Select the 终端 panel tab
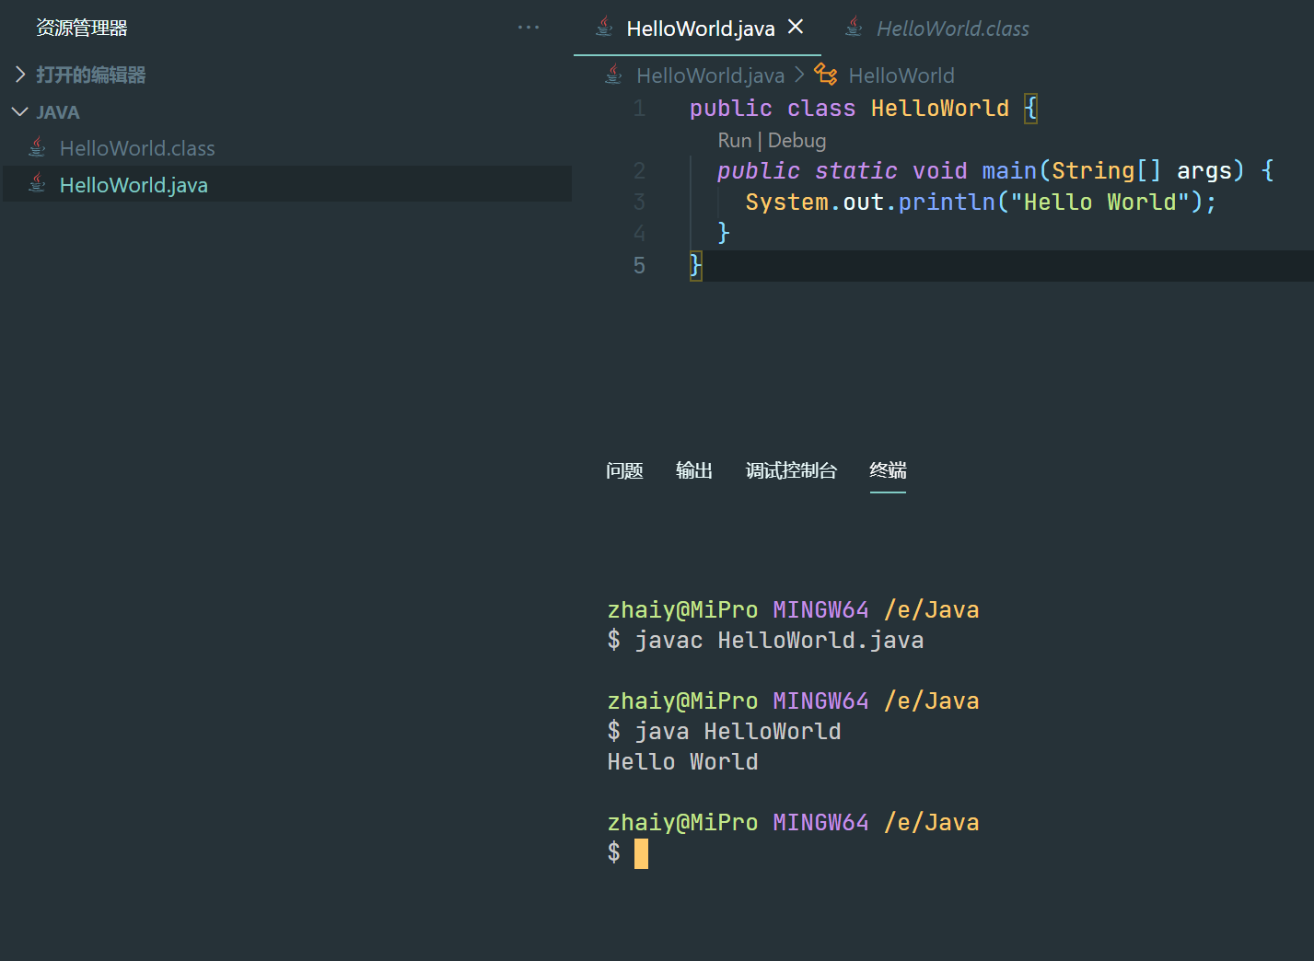This screenshot has width=1314, height=961. point(888,470)
